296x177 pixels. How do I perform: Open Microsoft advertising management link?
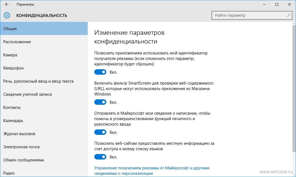click(152, 171)
